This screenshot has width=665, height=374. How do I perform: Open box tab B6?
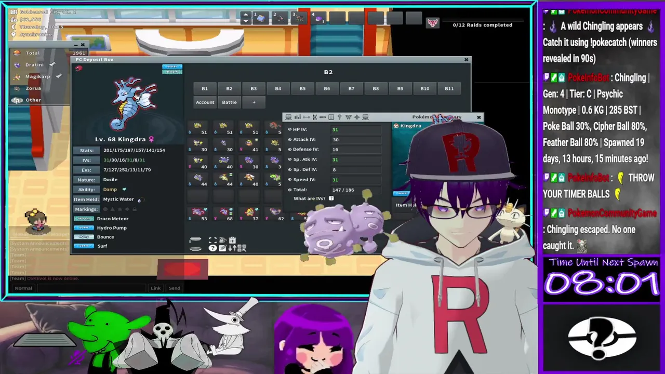coord(327,89)
